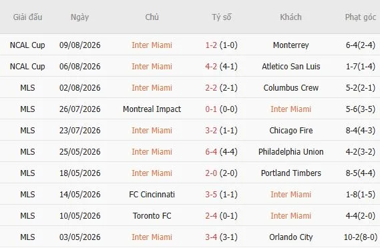Screen dimensions: 380x248
Task: Click the Phạt góc column header
Action: (x=361, y=17)
